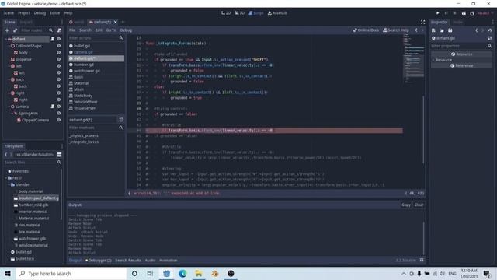Image resolution: width=497 pixels, height=280 pixels.
Task: Click the Inspector object properties tools icon
Action: click(x=490, y=38)
